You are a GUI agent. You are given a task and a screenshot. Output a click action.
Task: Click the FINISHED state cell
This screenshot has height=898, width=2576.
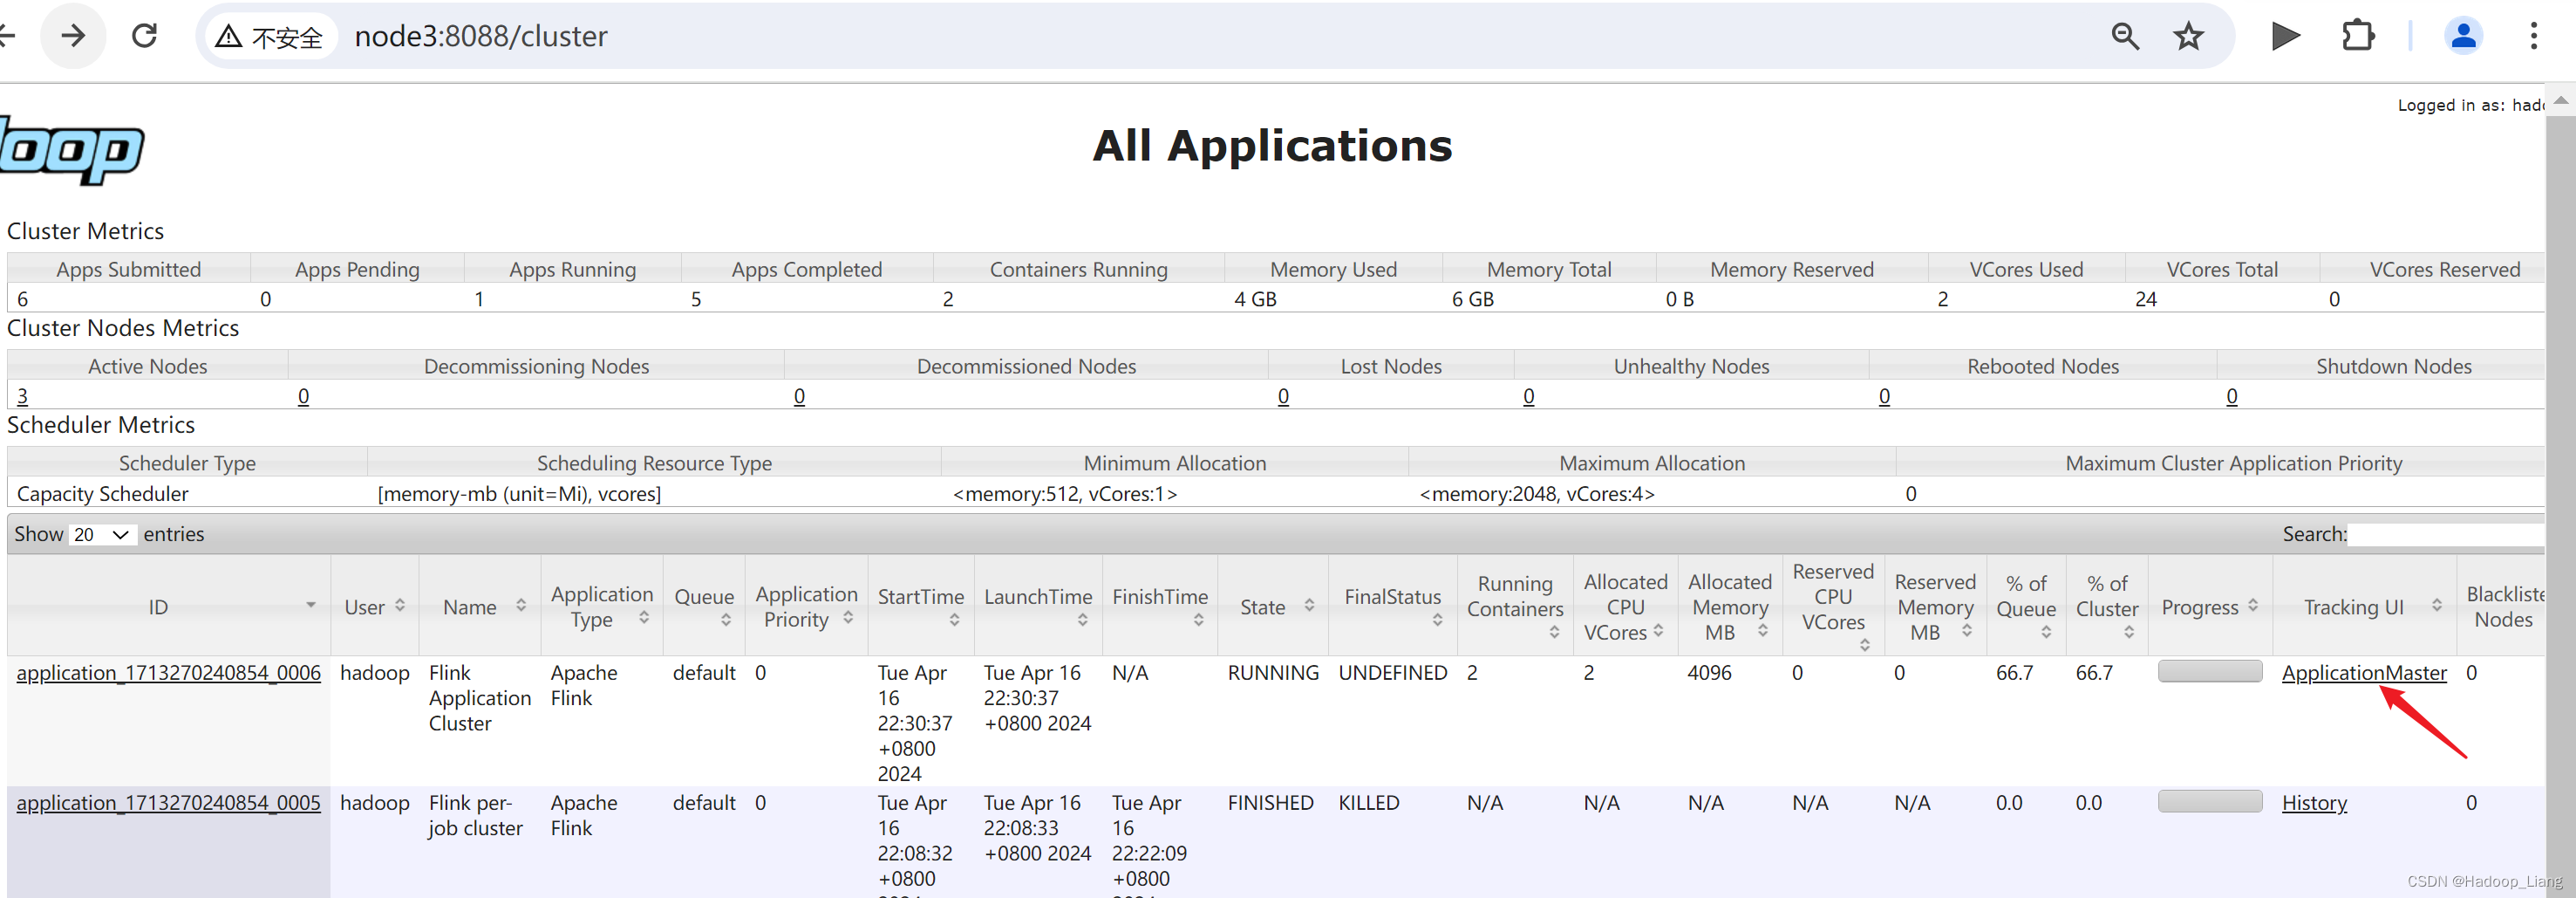[x=1270, y=803]
